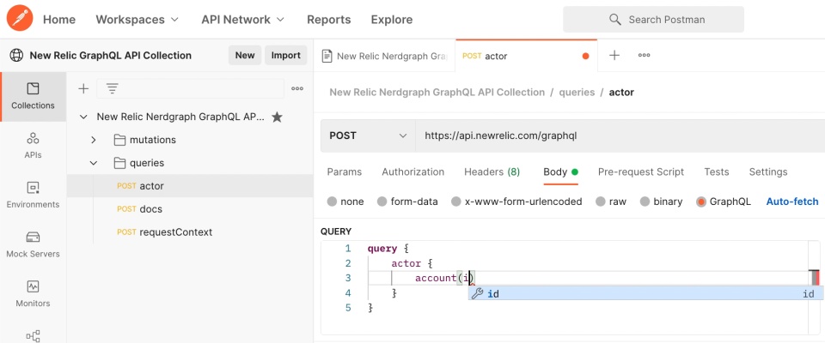The height and width of the screenshot is (343, 825).
Task: Open Explore in top navigation
Action: click(x=392, y=20)
